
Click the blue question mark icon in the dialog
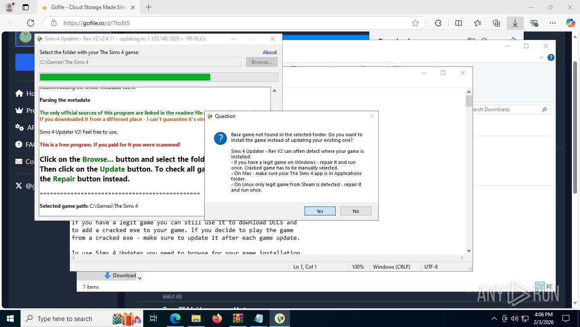click(220, 138)
